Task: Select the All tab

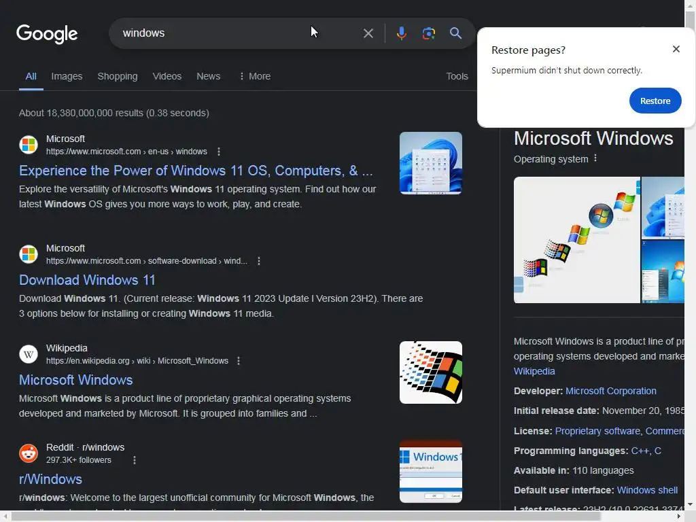Action: (31, 76)
